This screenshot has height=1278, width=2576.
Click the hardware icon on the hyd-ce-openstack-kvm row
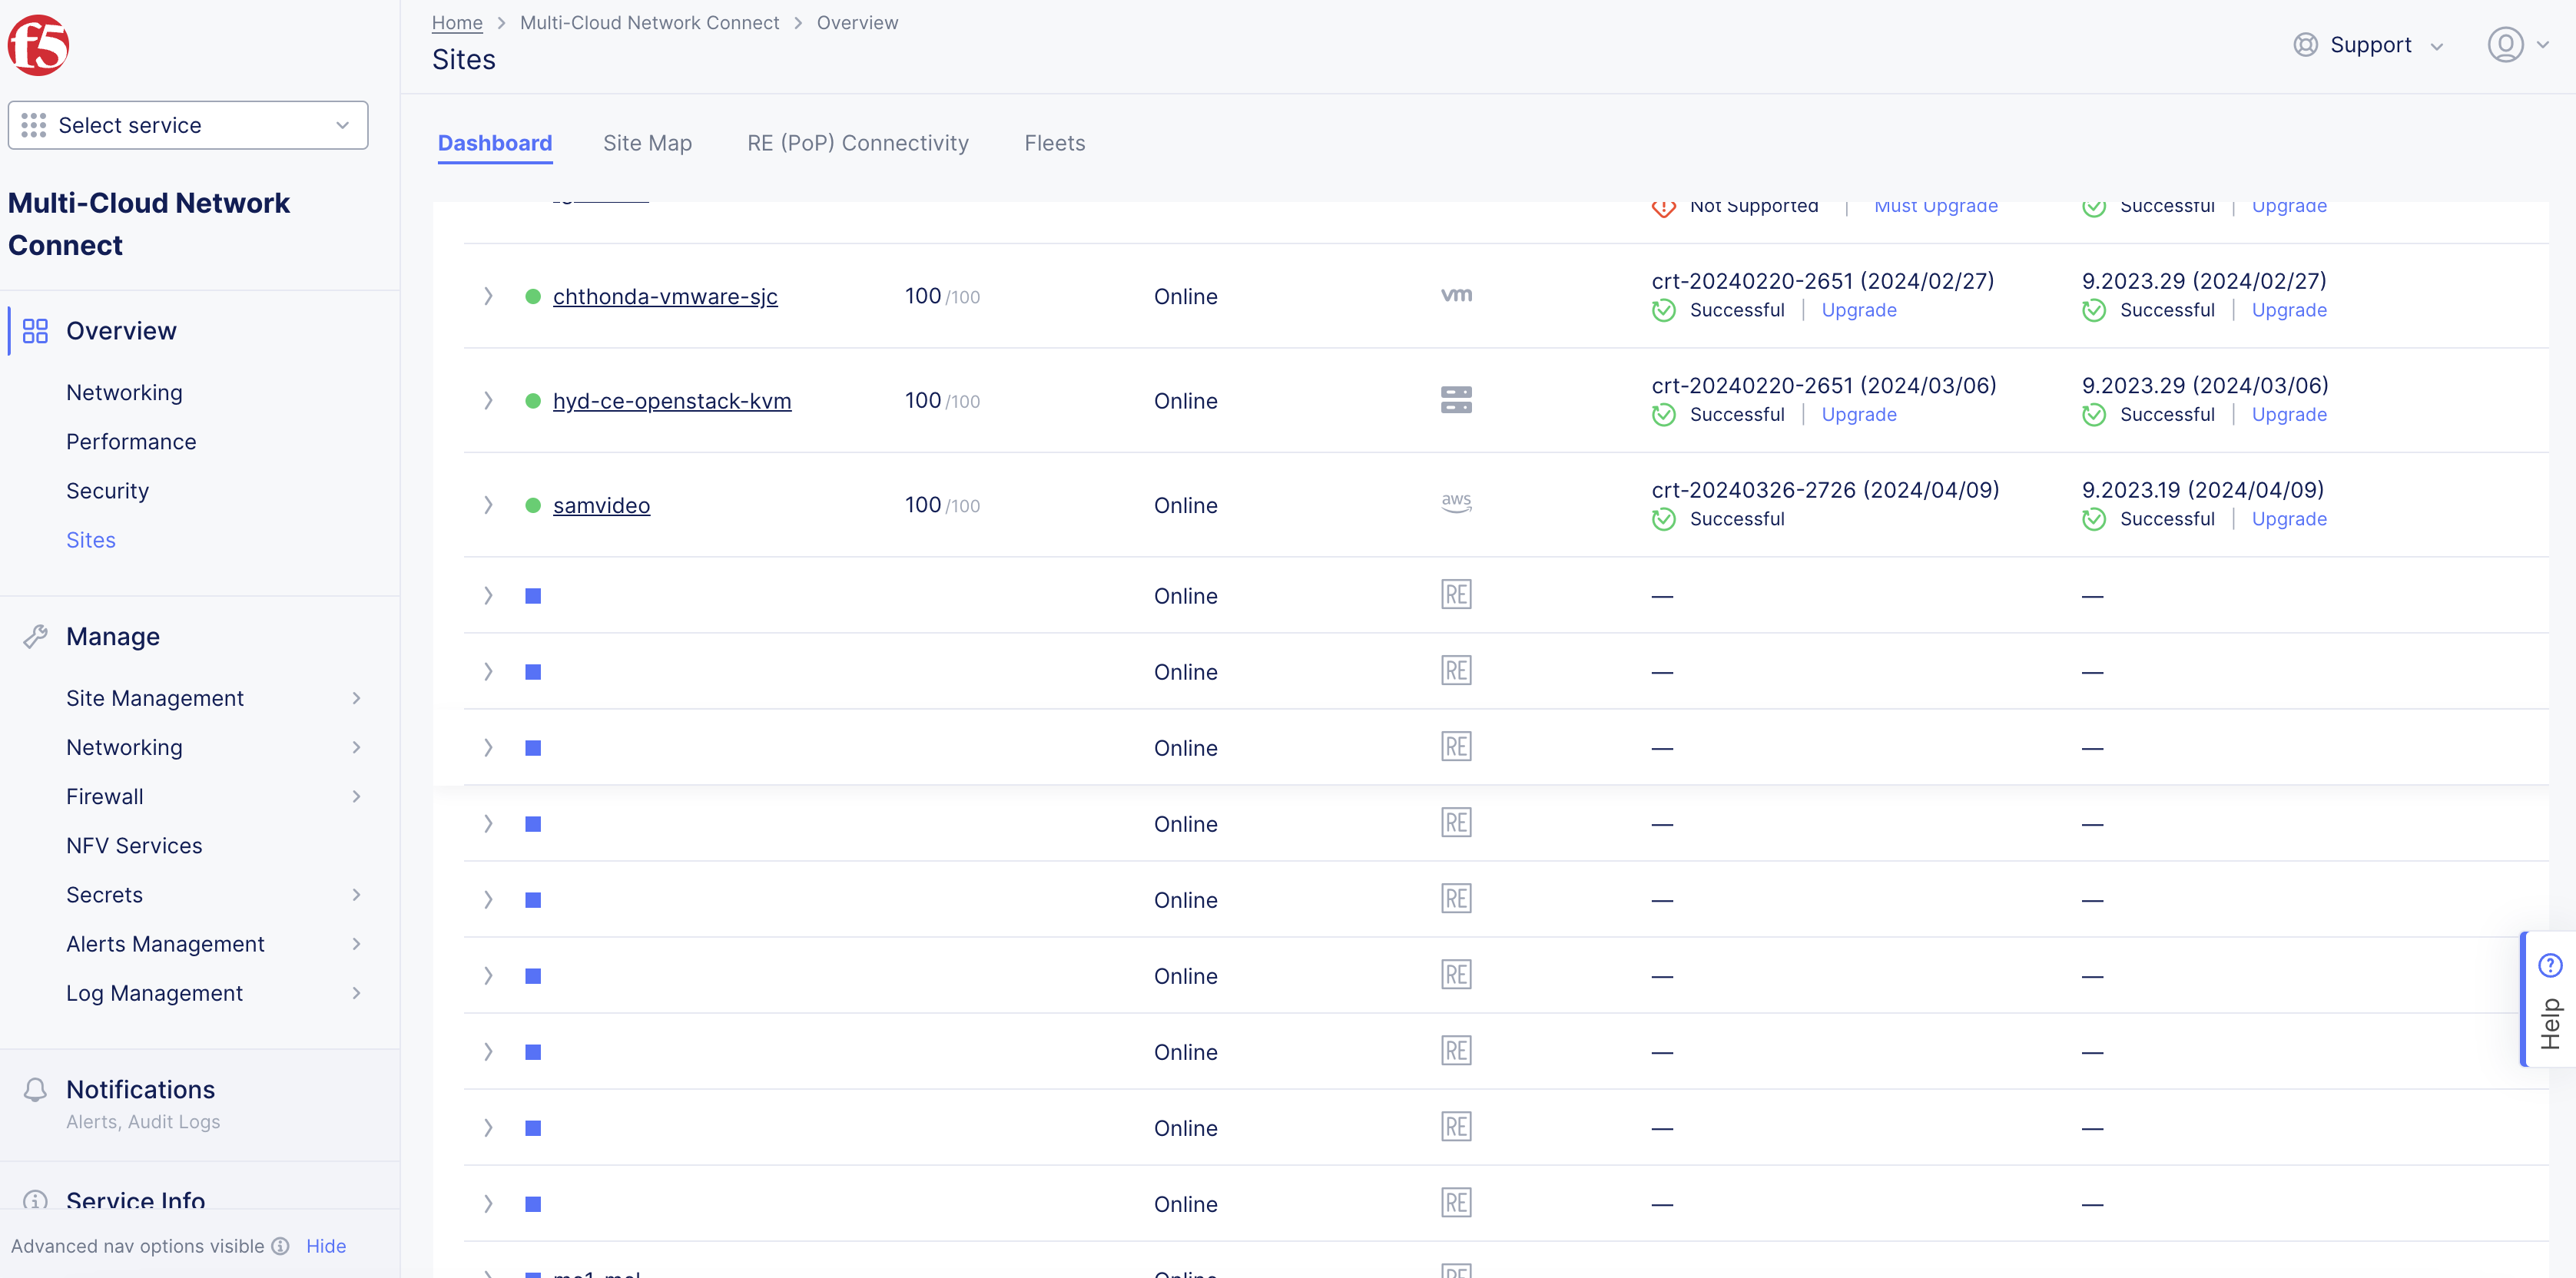pyautogui.click(x=1456, y=399)
